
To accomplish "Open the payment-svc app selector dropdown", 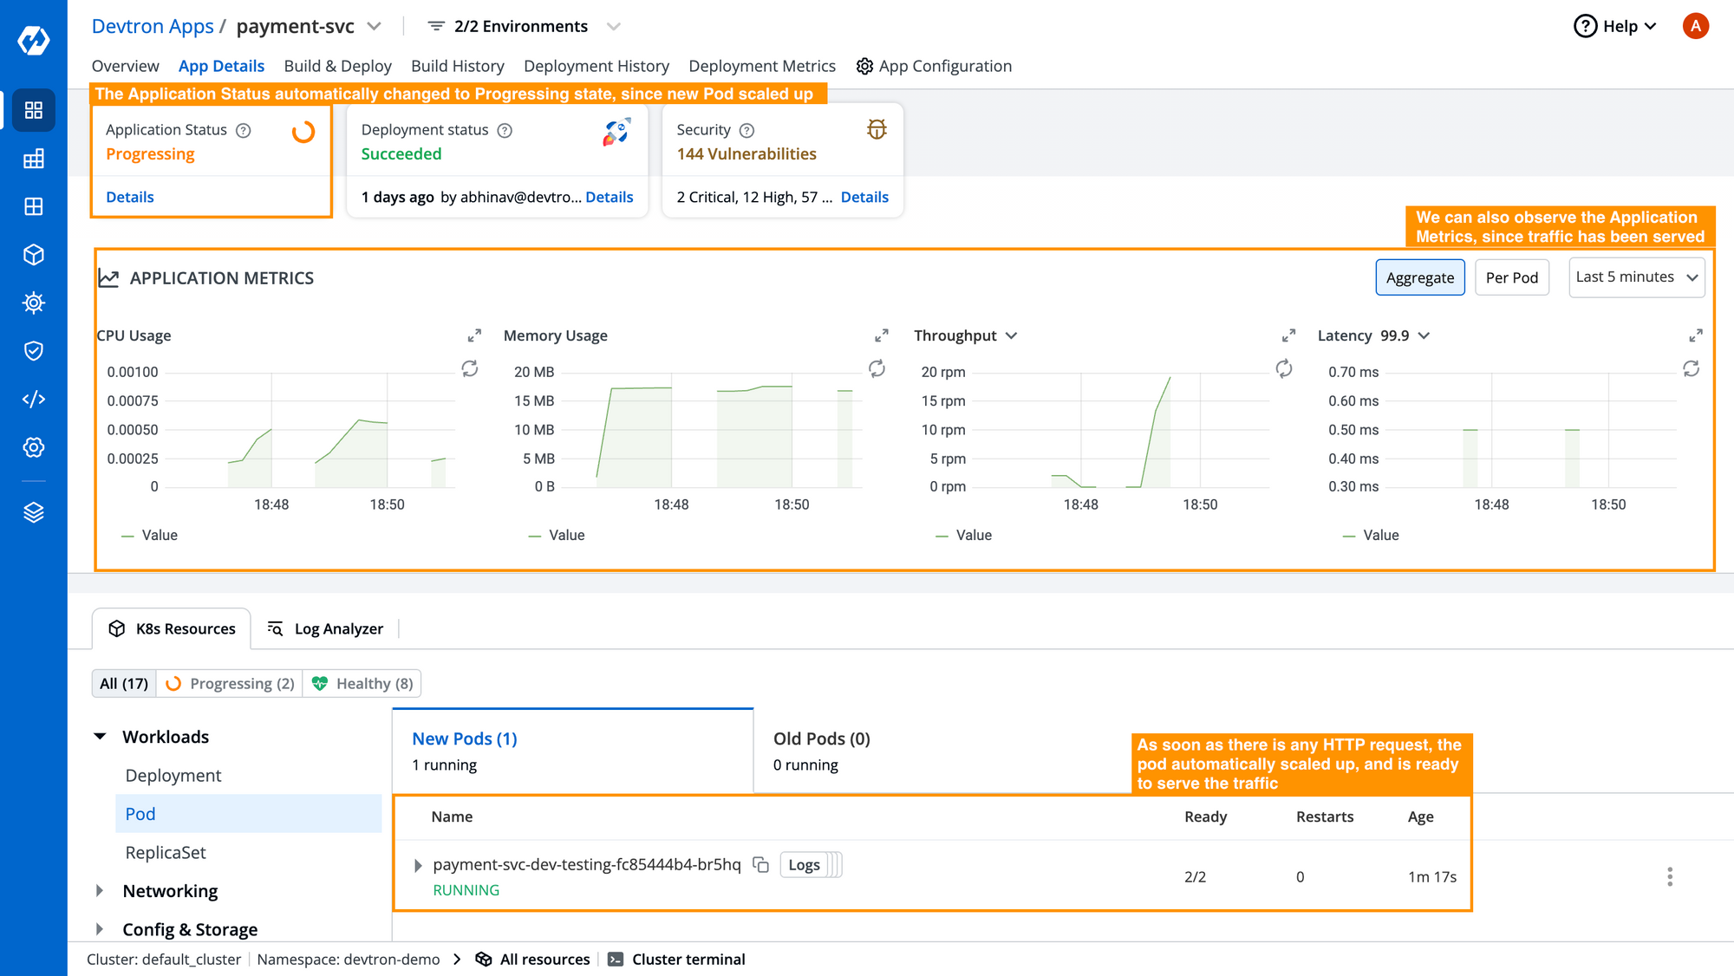I will (374, 26).
